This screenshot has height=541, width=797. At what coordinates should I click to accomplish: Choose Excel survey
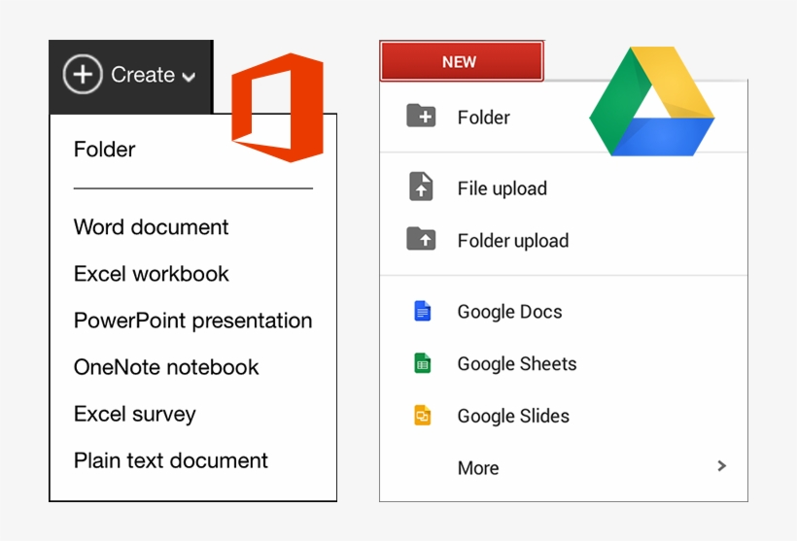click(135, 414)
